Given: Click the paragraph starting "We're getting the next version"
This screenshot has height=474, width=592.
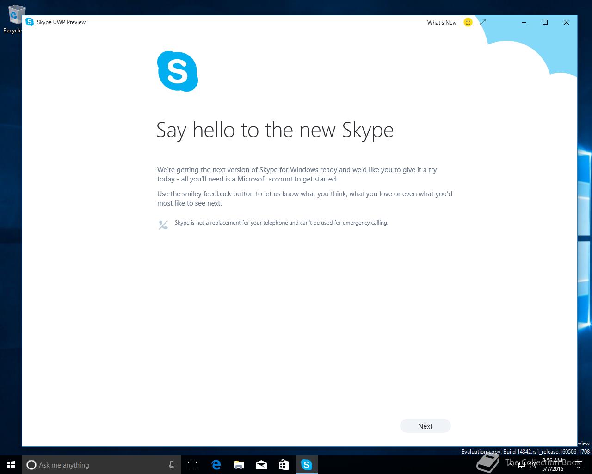Looking at the screenshot, I should [297, 175].
